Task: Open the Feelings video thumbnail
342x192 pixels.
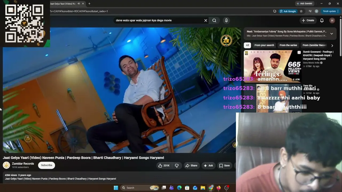Action: tap(273, 66)
